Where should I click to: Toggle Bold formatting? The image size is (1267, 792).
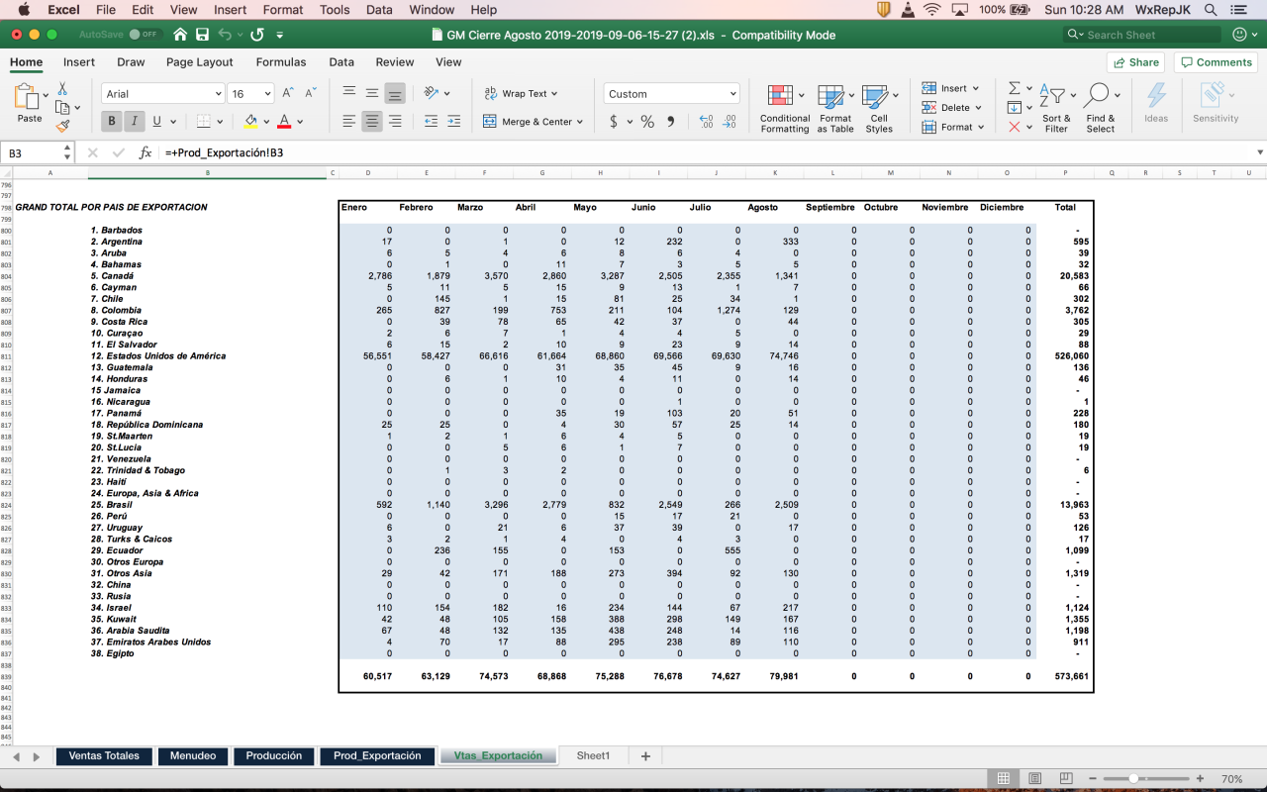click(x=111, y=122)
